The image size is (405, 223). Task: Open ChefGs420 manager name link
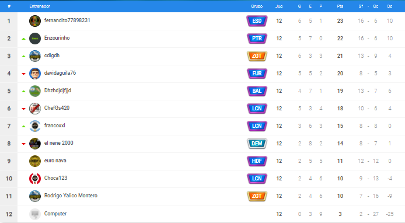tap(57, 108)
